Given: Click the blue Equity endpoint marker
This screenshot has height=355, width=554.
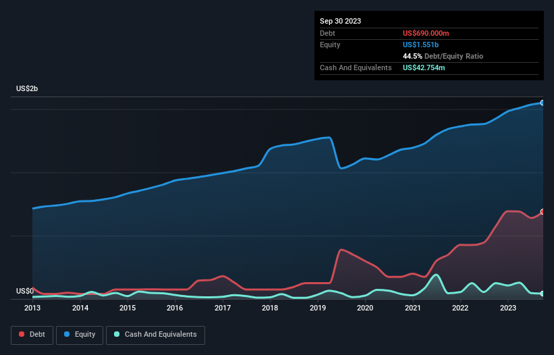Looking at the screenshot, I should [x=543, y=103].
